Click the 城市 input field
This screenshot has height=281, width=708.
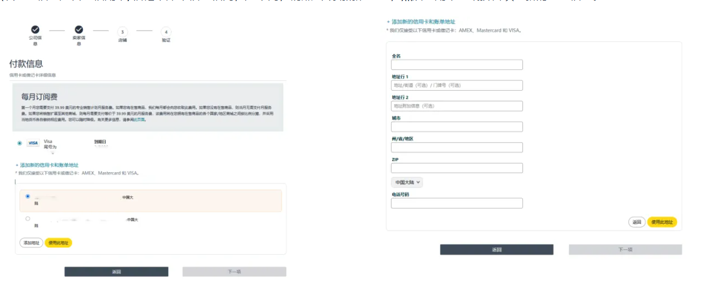click(x=456, y=127)
